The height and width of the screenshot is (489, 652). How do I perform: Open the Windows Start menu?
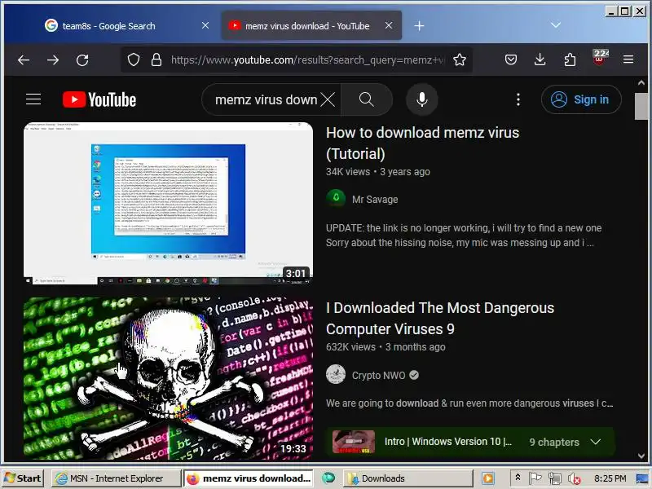coord(24,478)
